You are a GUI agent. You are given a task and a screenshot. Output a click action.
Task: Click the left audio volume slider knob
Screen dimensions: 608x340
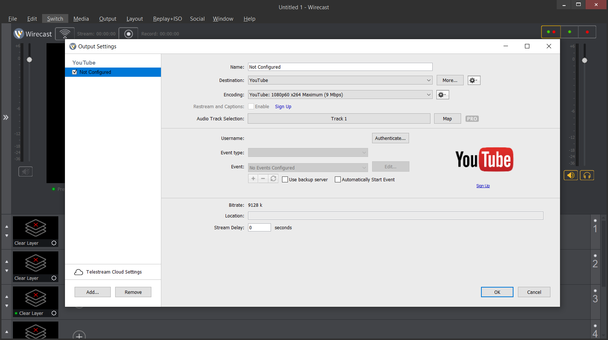coord(29,60)
